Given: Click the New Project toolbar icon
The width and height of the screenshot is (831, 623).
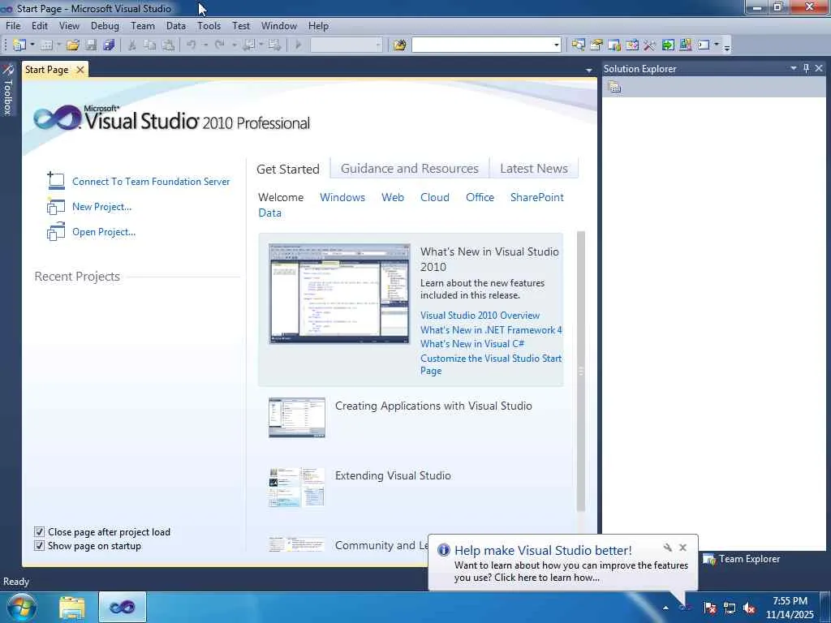Looking at the screenshot, I should coord(19,45).
